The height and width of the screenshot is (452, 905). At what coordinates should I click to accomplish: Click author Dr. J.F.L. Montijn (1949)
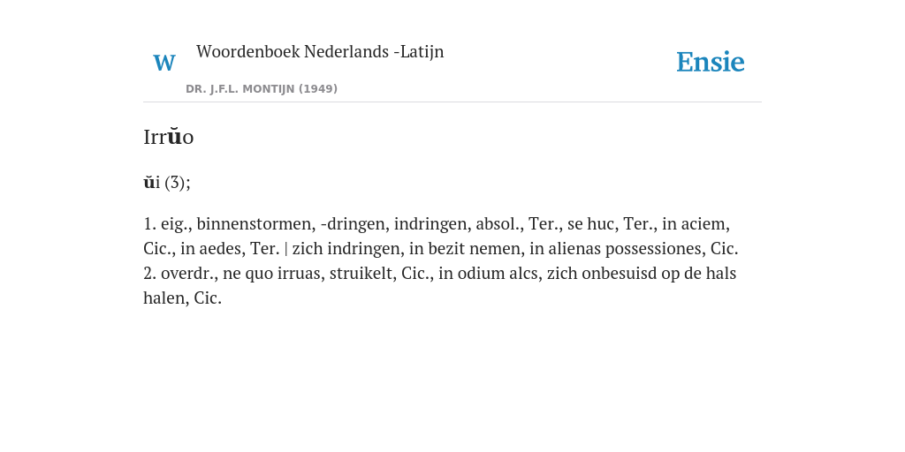point(262,89)
